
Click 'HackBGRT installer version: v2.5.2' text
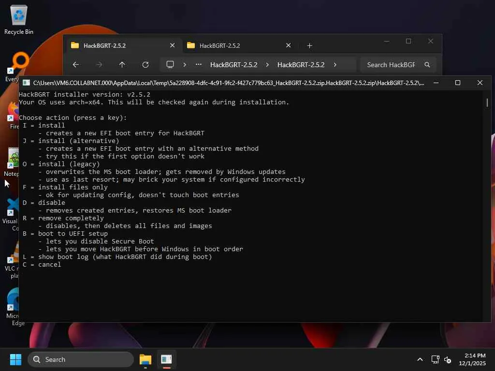(85, 94)
